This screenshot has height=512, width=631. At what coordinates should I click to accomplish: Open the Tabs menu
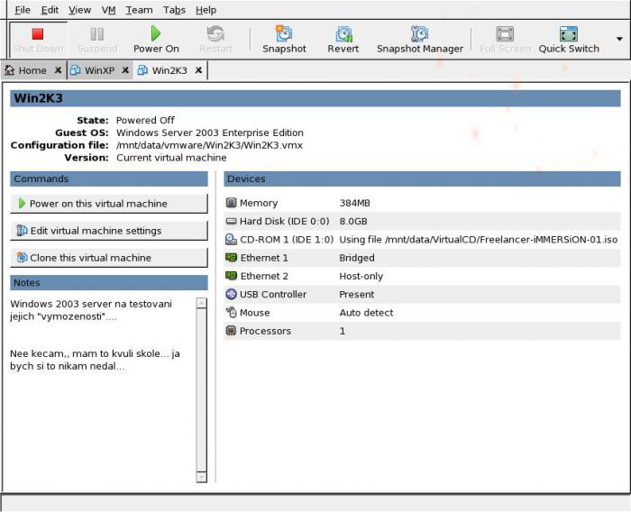tap(174, 10)
